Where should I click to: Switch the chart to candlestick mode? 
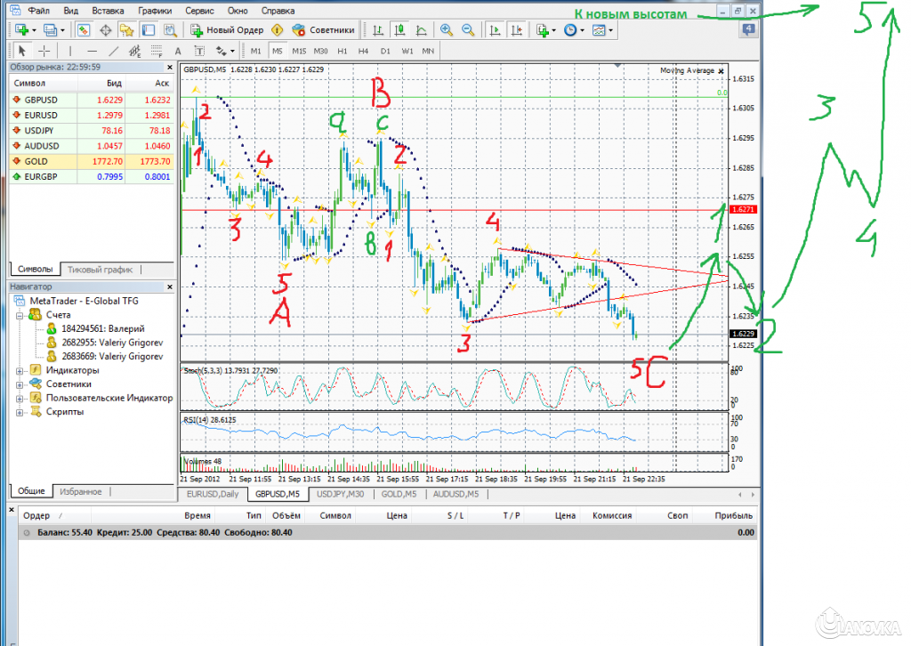[399, 30]
